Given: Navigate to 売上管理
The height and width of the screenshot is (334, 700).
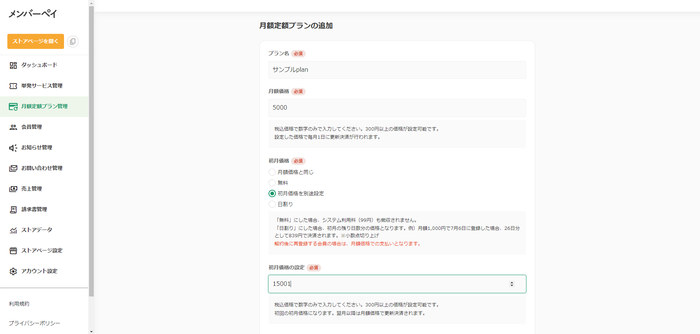Looking at the screenshot, I should tap(44, 189).
